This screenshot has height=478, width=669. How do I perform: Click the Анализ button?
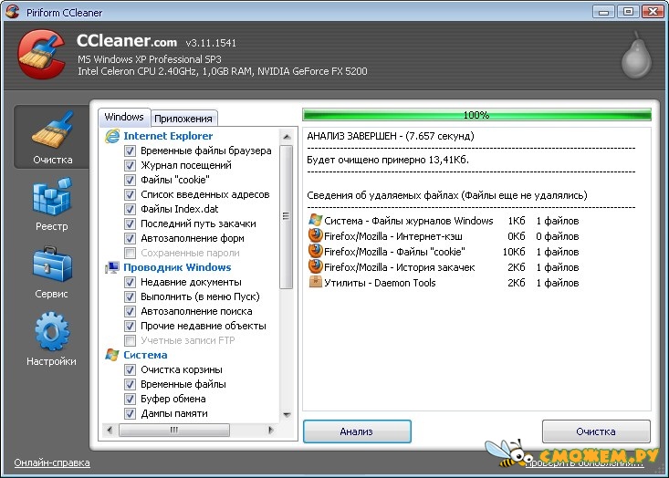click(357, 431)
